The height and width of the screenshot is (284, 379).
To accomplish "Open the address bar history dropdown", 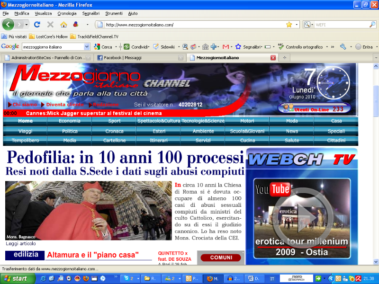I will pos(297,25).
